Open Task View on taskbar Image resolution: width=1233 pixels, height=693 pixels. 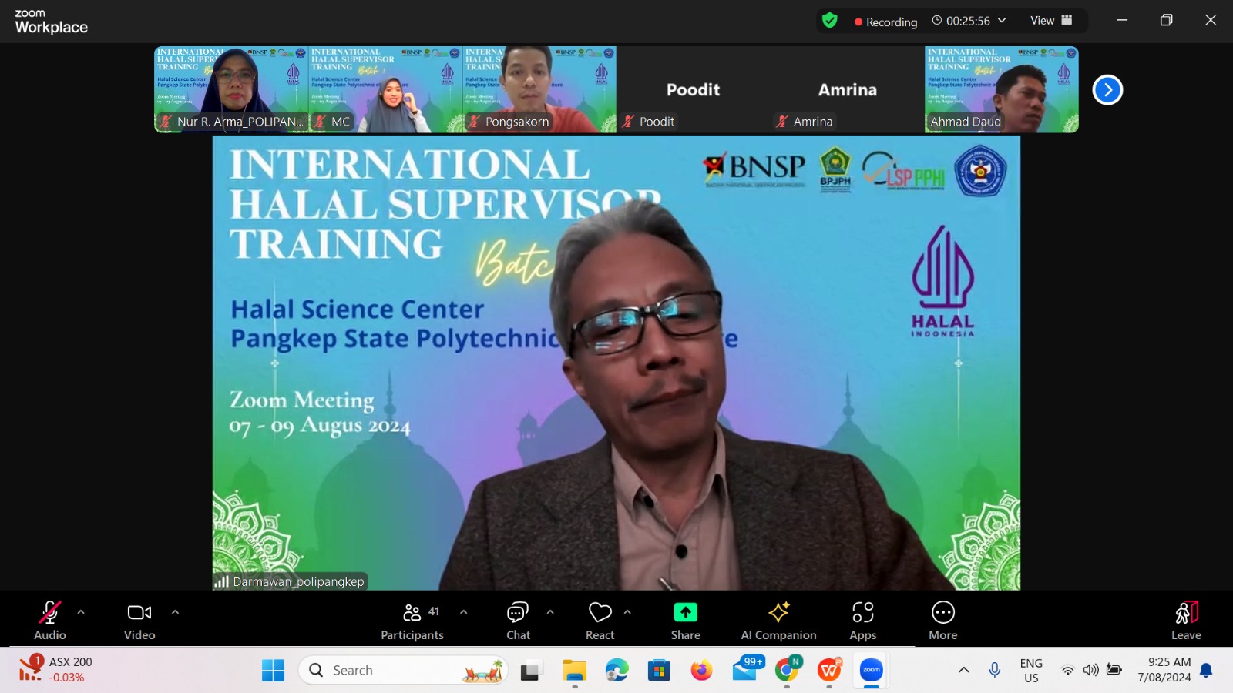[x=529, y=671]
